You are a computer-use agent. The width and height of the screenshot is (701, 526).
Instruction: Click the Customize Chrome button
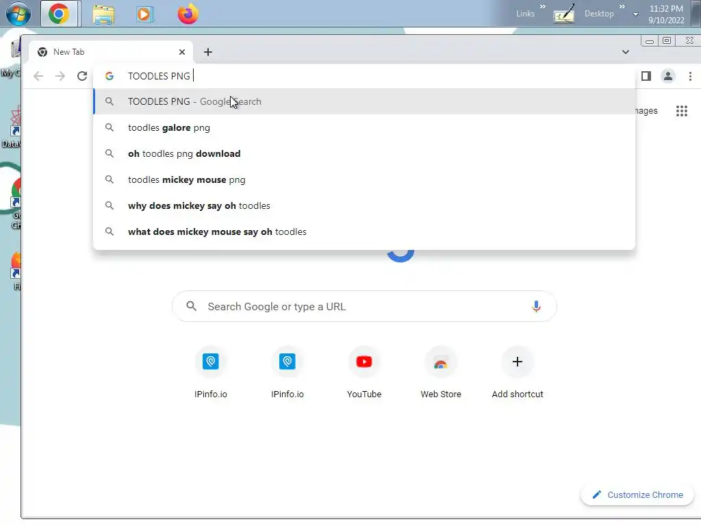pos(637,494)
